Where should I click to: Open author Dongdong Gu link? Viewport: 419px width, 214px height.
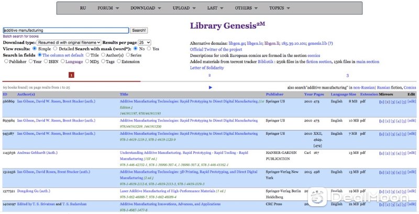click(34, 191)
